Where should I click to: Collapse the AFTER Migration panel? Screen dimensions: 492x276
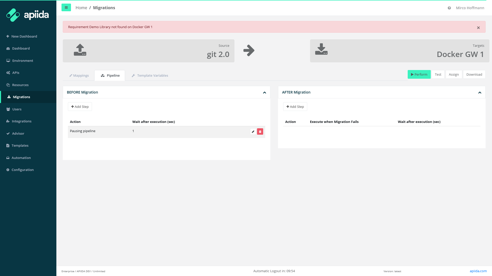coord(480,93)
